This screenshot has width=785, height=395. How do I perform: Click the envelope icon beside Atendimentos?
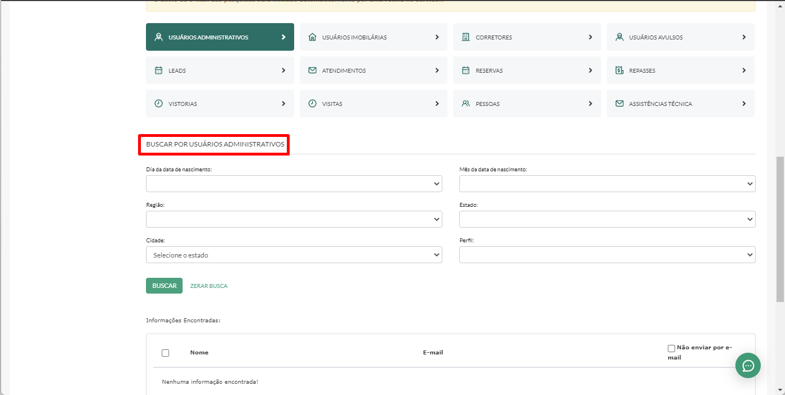pyautogui.click(x=312, y=70)
